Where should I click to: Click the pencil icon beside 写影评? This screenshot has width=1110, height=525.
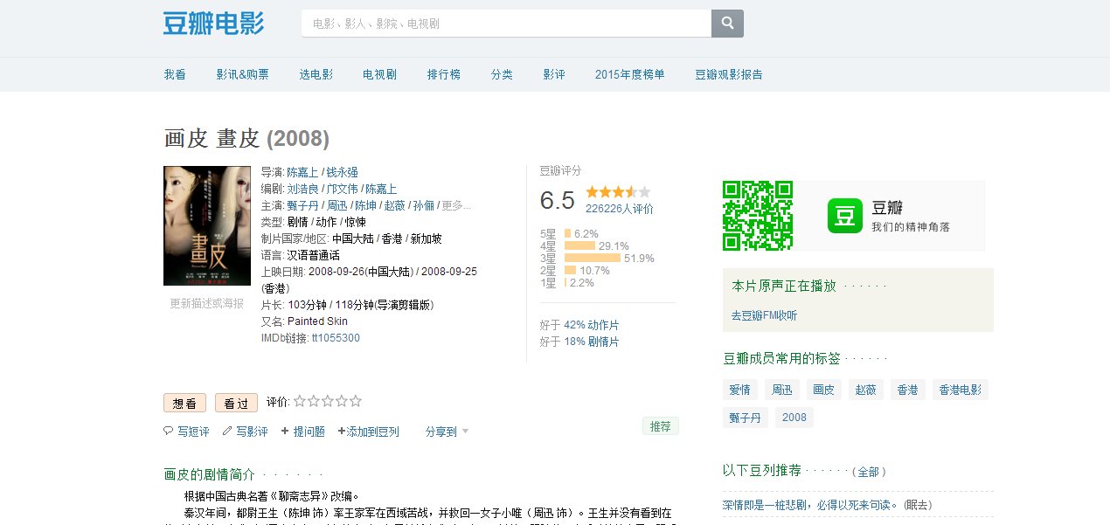229,431
